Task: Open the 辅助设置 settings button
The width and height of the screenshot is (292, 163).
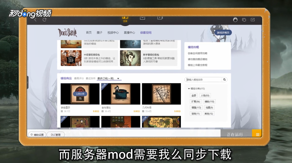Action: point(37,135)
